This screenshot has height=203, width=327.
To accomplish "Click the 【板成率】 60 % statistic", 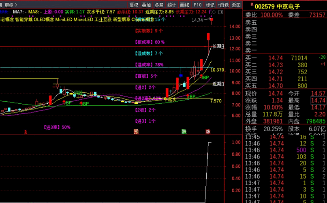I will 150,42.
